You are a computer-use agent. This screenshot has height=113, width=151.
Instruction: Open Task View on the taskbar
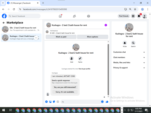click(11, 110)
